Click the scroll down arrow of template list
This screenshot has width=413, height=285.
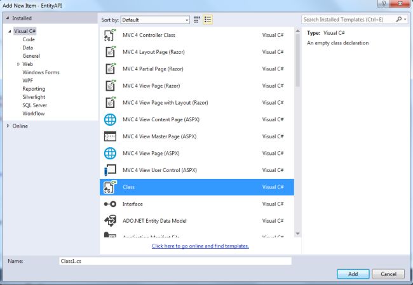[297, 234]
